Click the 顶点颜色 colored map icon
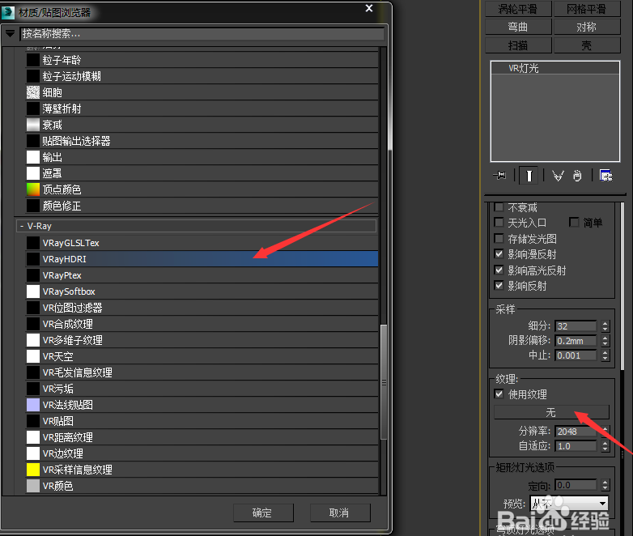Viewport: 633px width, 536px height. [x=33, y=189]
